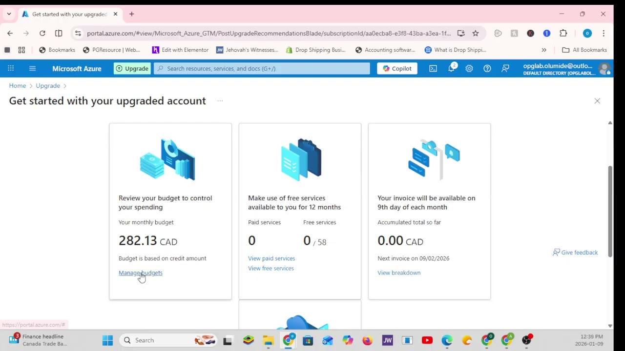The height and width of the screenshot is (351, 625).
Task: Toggle the browser side panel icon
Action: [59, 33]
